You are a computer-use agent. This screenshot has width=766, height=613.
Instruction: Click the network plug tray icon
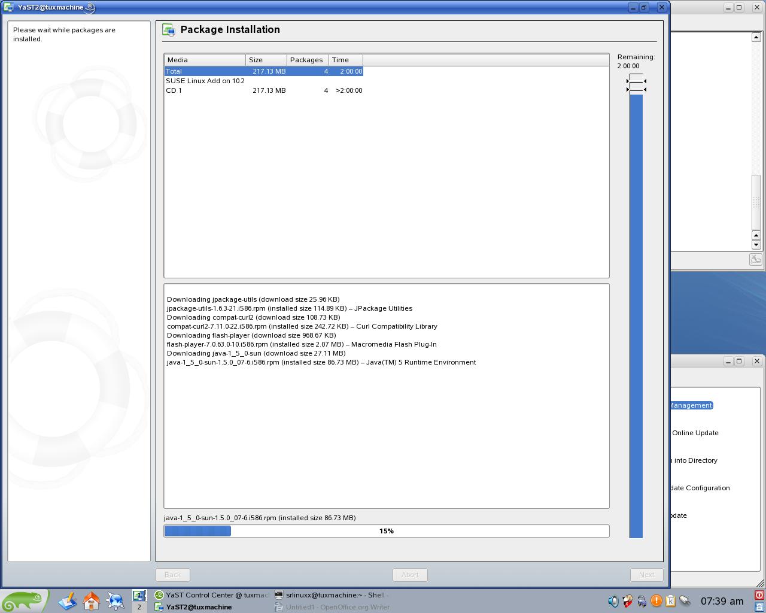[x=685, y=601]
